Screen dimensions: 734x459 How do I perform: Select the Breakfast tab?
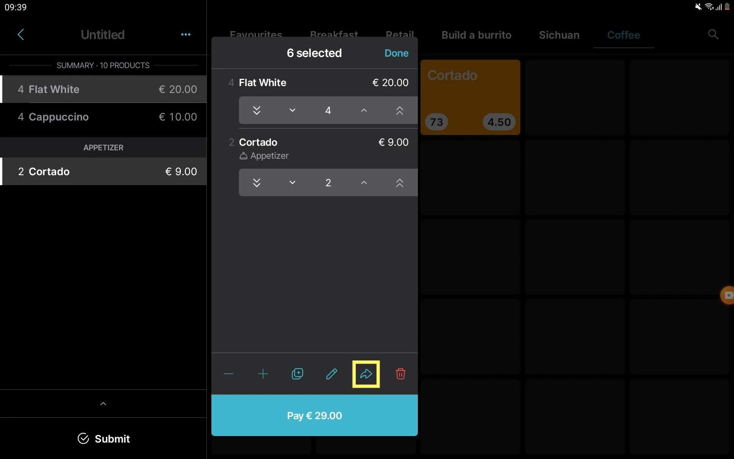334,34
